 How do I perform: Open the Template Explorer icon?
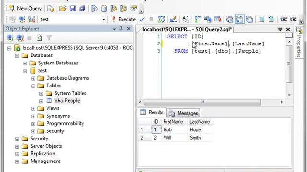(124, 9)
